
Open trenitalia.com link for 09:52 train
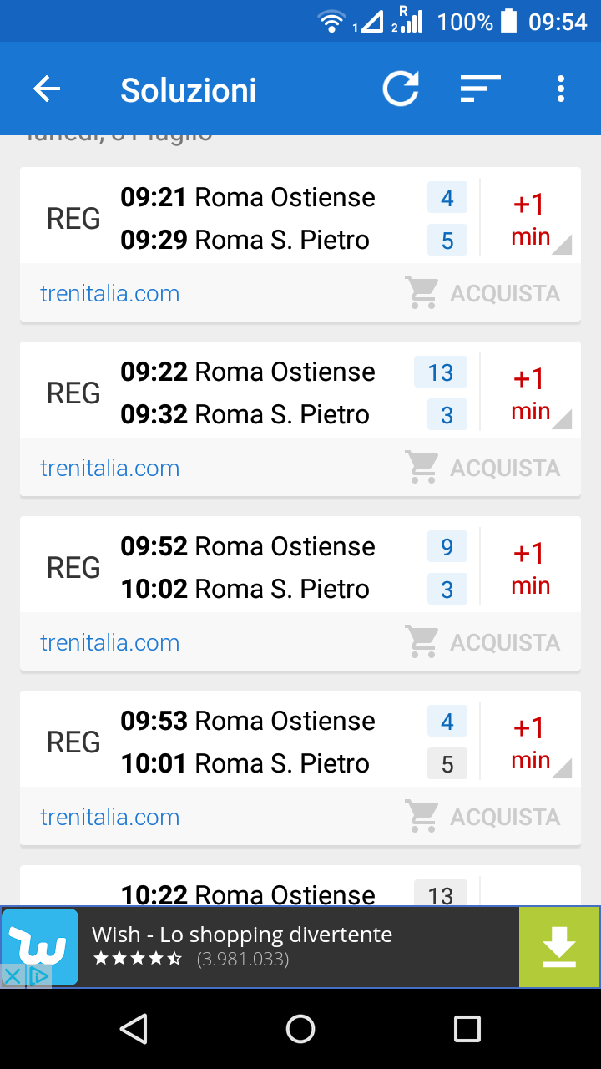click(110, 642)
